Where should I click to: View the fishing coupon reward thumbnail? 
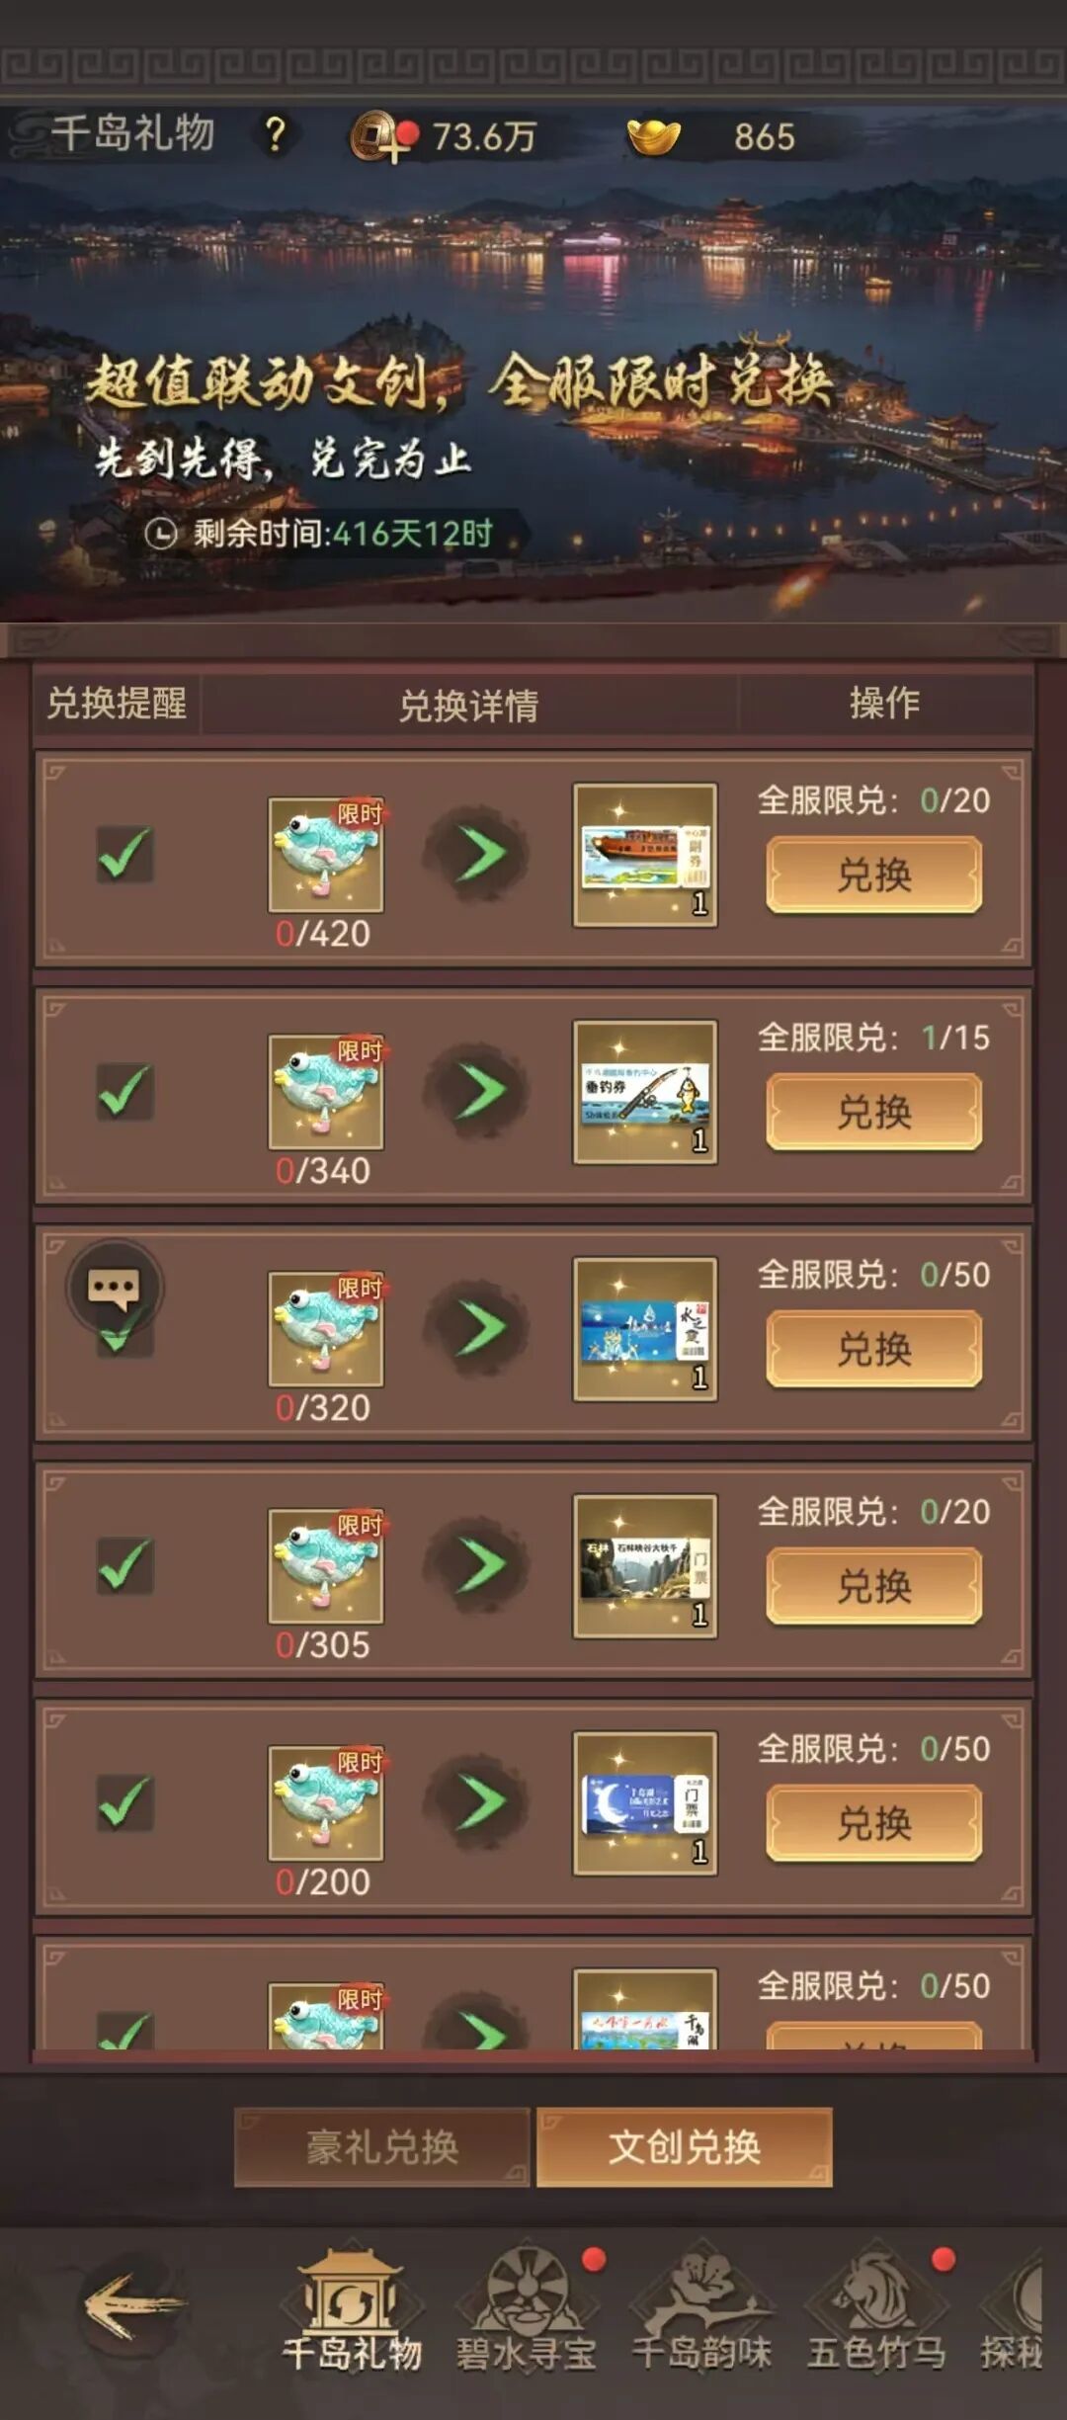point(645,1092)
